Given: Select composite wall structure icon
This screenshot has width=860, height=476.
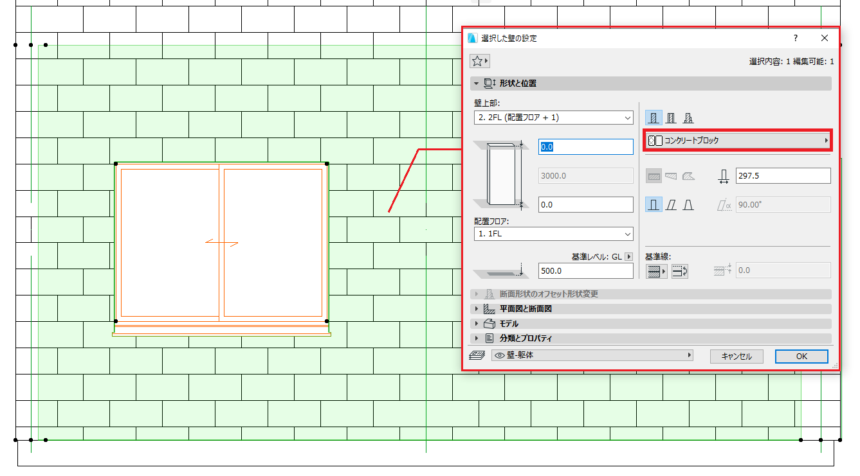Looking at the screenshot, I should coord(671,118).
